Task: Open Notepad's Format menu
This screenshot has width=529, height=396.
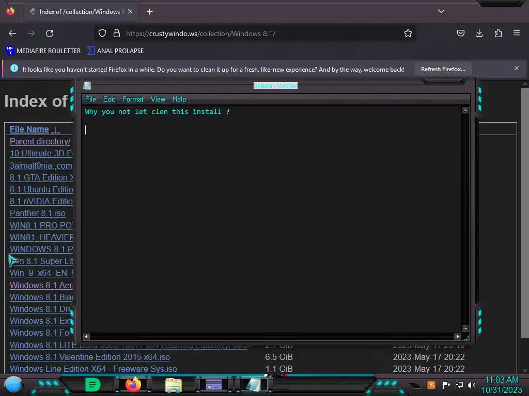Action: (133, 99)
